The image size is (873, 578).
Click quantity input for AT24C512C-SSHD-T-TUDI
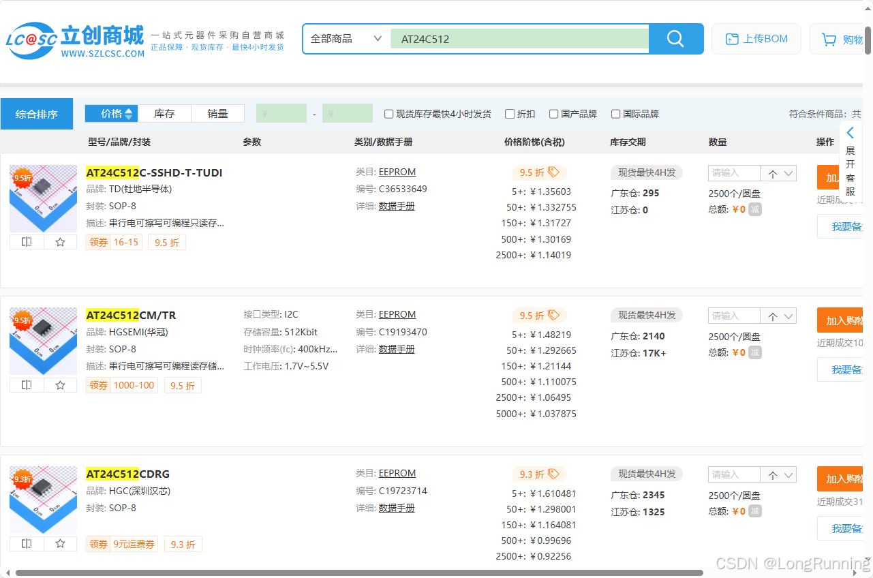coord(734,173)
